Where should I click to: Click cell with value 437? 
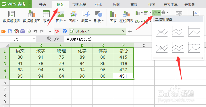pyautogui.click(x=123, y=70)
